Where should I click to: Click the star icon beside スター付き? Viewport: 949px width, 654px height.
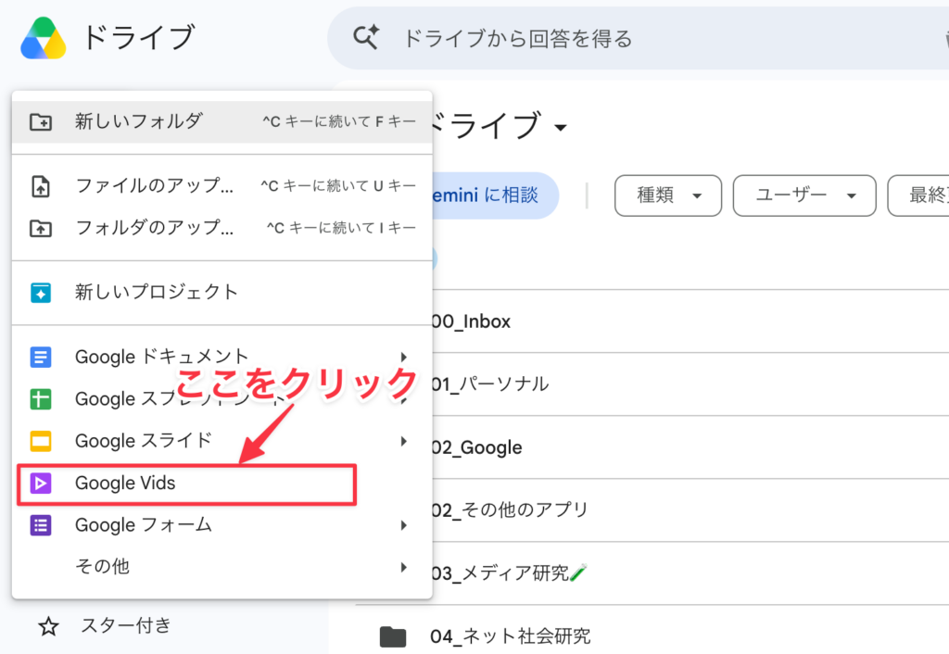(x=48, y=626)
